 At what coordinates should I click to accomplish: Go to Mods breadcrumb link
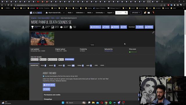53,18
